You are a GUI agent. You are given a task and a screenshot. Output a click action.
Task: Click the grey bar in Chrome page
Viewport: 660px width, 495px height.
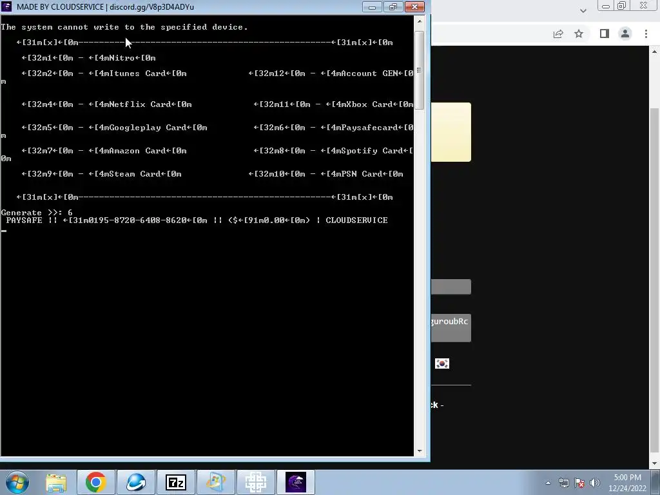click(451, 287)
